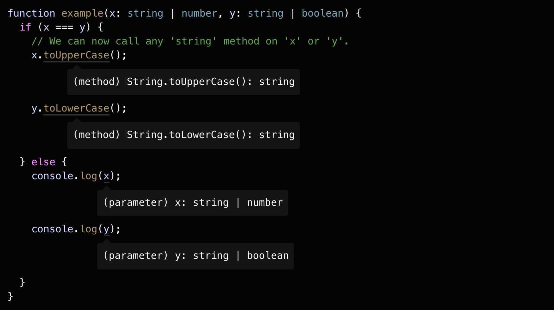554x310 pixels.
Task: Click the final closing brace of the function
Action: click(10, 296)
